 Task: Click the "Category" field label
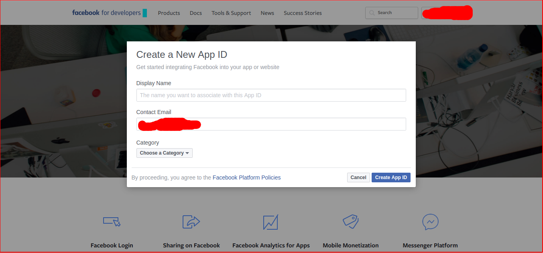tap(148, 143)
